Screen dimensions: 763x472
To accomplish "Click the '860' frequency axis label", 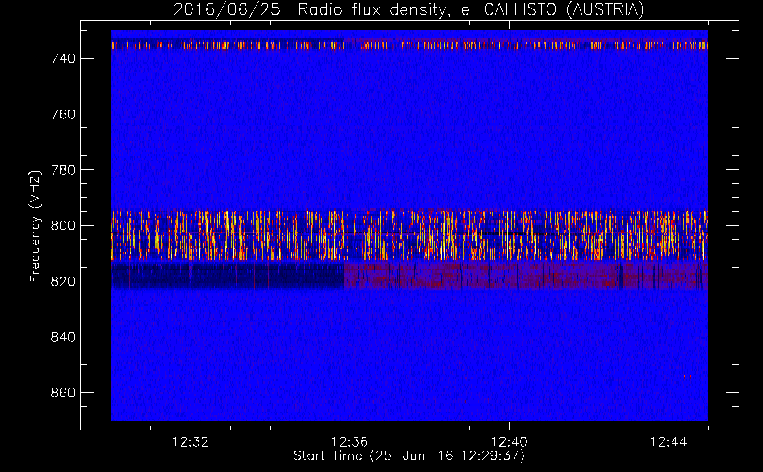I will [x=63, y=393].
